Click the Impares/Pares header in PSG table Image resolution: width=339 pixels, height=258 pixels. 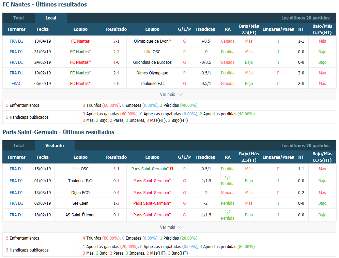point(278,157)
